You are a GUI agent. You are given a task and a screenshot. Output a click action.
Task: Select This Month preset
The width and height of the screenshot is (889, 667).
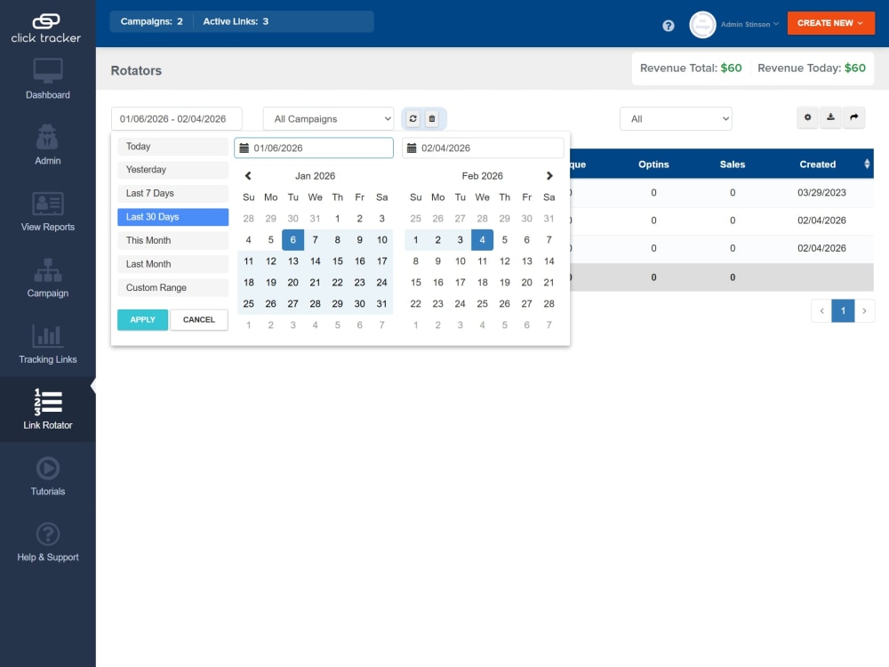(173, 240)
